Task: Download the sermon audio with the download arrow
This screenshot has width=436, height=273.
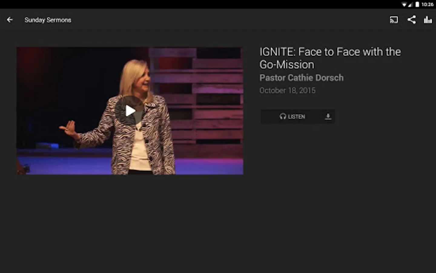Action: point(328,116)
